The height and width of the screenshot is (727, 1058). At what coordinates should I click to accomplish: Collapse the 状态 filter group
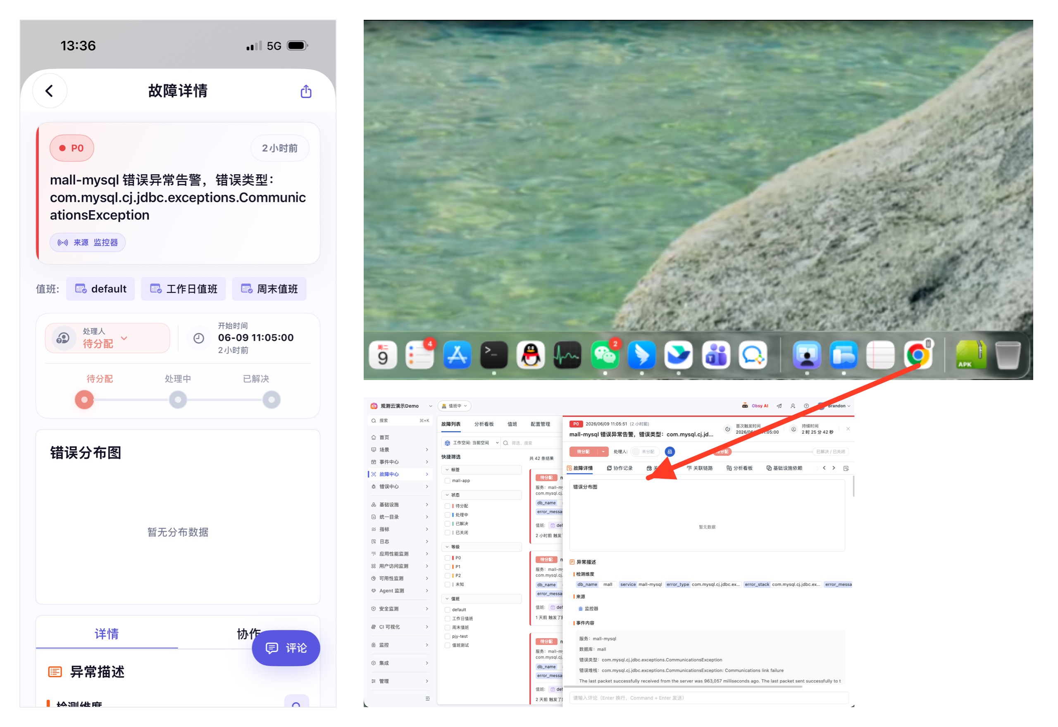coord(481,495)
